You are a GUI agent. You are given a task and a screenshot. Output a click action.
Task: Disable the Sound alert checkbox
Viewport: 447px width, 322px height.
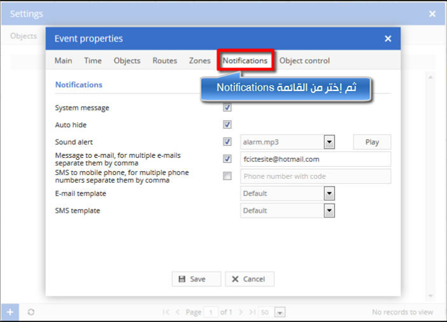tap(227, 142)
